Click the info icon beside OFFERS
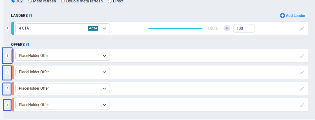This screenshot has width=315, height=120. pos(28,45)
